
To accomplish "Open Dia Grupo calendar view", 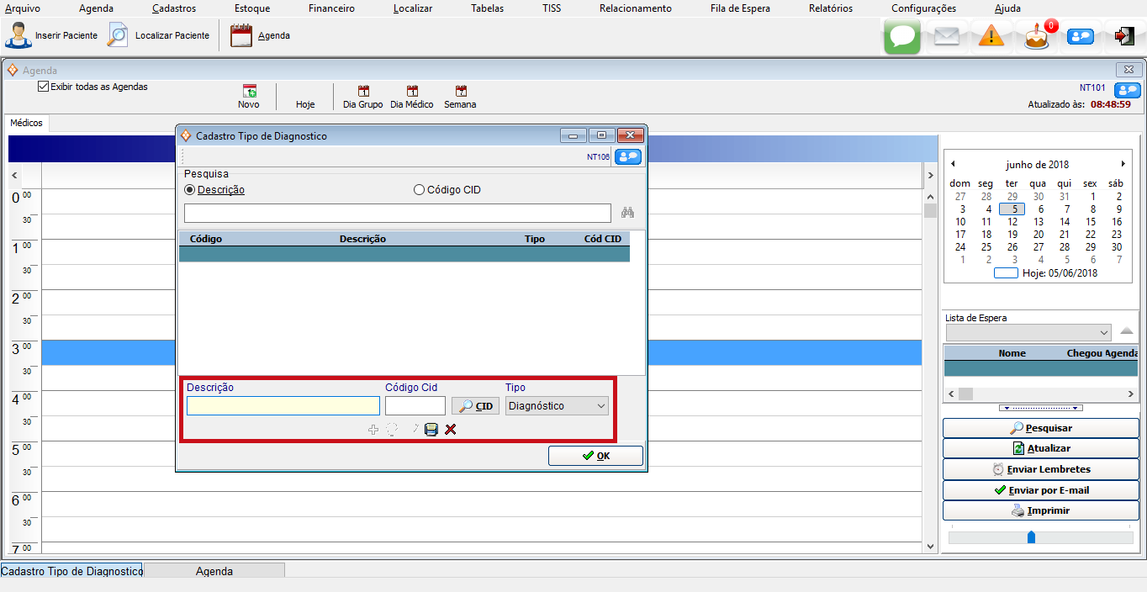I will [x=362, y=97].
